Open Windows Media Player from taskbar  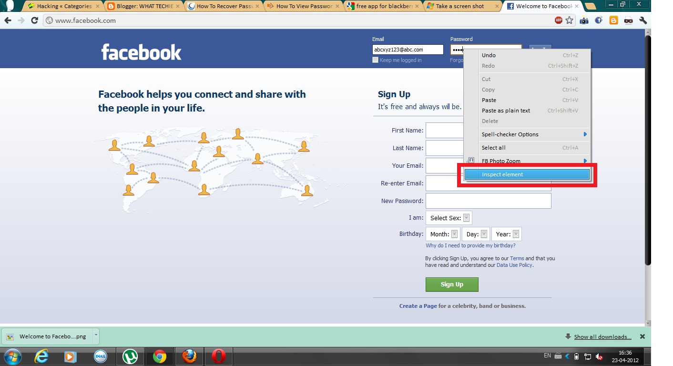click(x=70, y=356)
